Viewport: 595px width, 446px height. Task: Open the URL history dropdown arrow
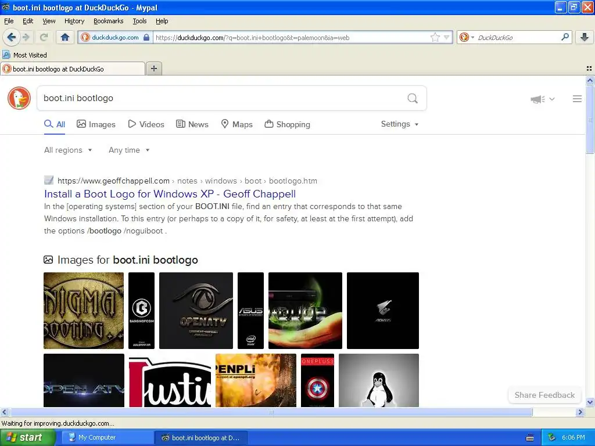(x=447, y=37)
